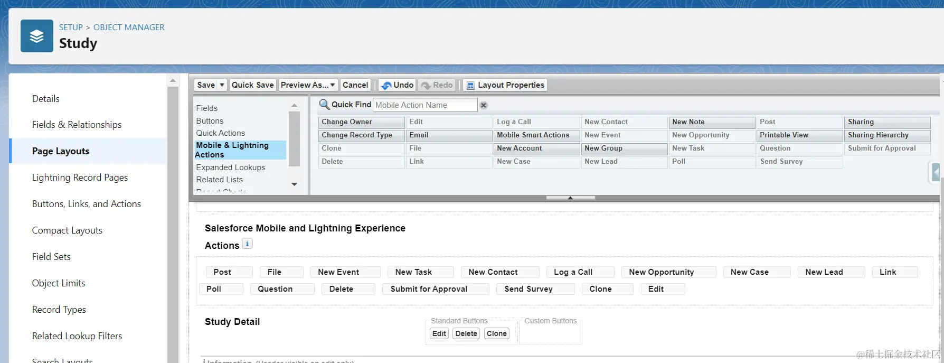Click the Save button
The image size is (944, 363).
(x=206, y=85)
